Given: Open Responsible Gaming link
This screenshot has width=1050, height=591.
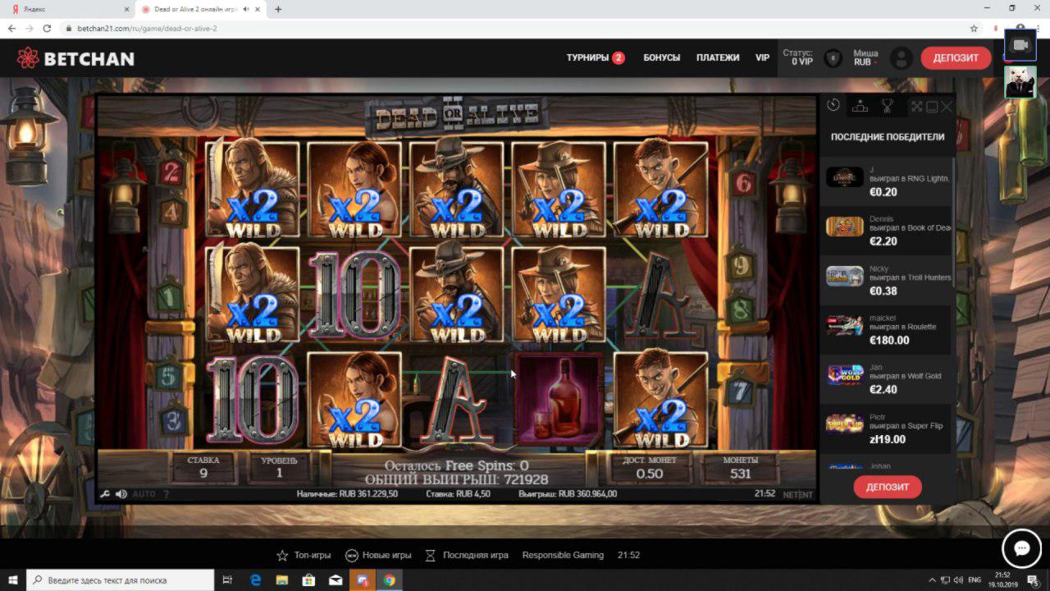Looking at the screenshot, I should [x=563, y=555].
